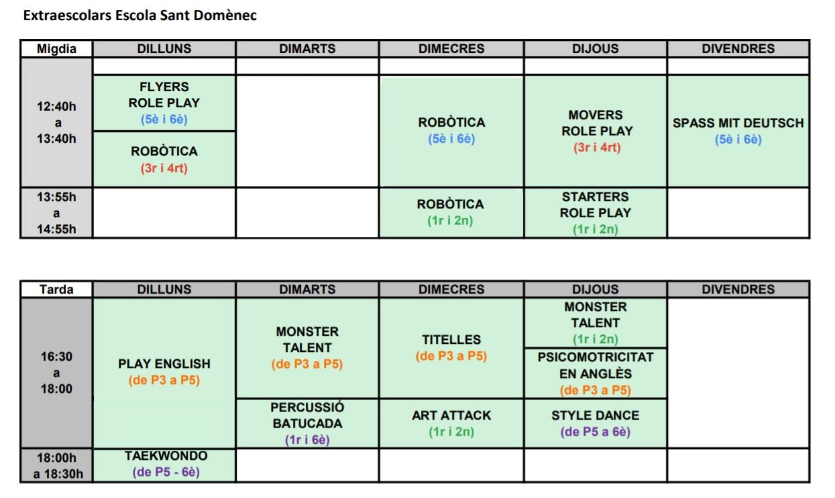Screen dimensions: 835x498
Task: Select the ROBÒTICA (3r i 4rt) cell
Action: [x=164, y=159]
